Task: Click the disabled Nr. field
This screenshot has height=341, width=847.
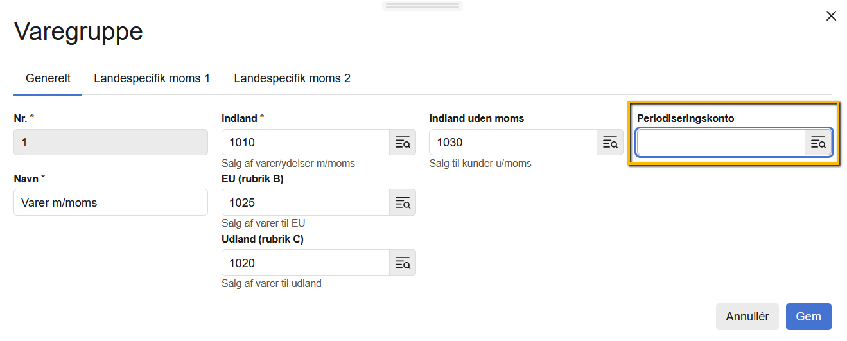Action: pyautogui.click(x=110, y=143)
